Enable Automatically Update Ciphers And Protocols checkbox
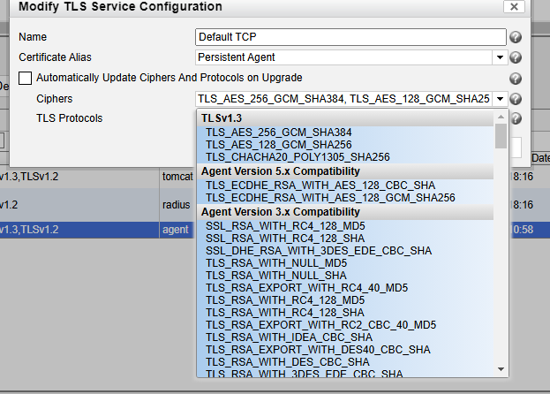This screenshot has height=394, width=550. coord(25,78)
